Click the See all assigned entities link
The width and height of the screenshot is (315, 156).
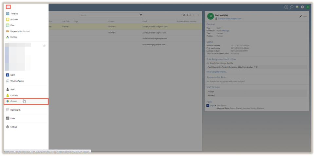click(x=216, y=71)
